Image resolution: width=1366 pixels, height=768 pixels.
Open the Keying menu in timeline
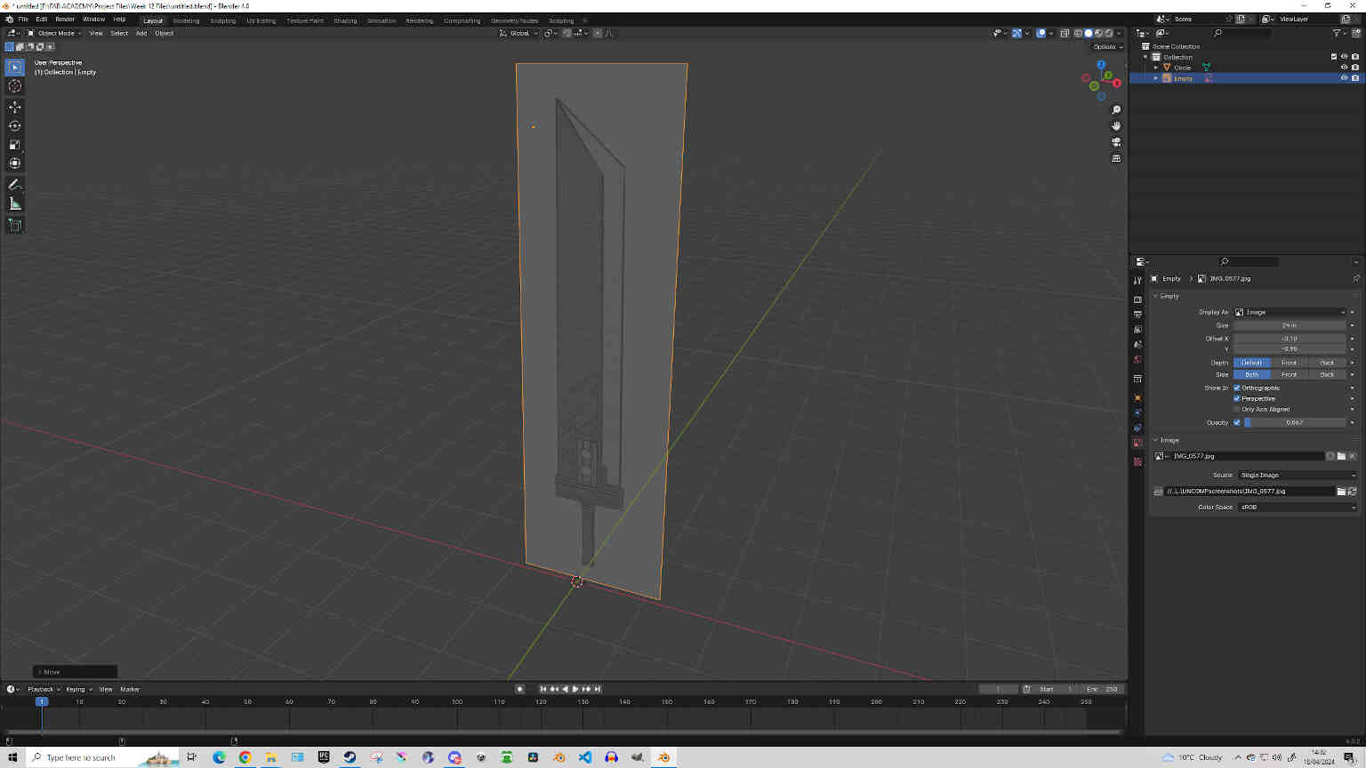[x=78, y=689]
